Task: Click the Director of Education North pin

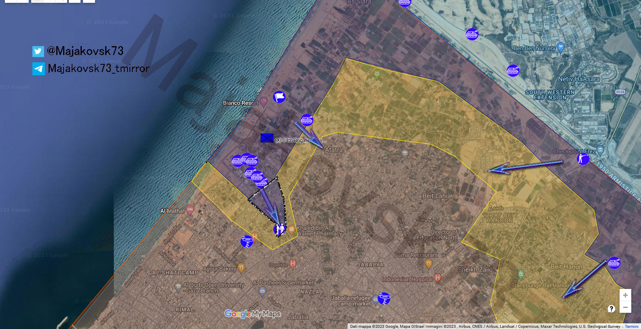Action: (462, 233)
